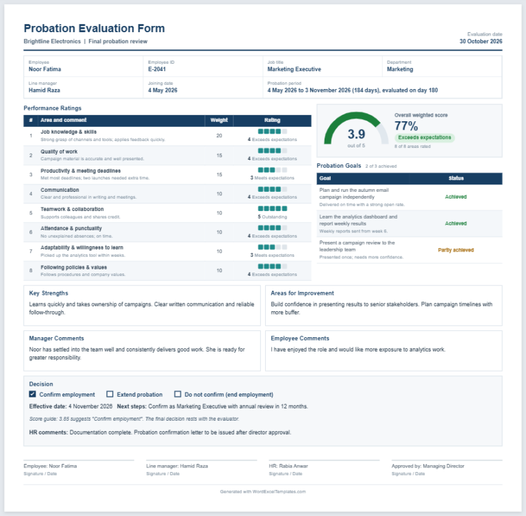This screenshot has height=516, width=526.
Task: Click the weight 20 cell
Action: [x=219, y=136]
